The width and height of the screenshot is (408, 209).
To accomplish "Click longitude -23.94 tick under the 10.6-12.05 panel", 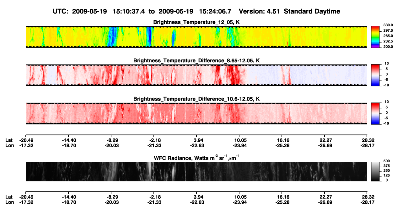I will tap(239, 145).
